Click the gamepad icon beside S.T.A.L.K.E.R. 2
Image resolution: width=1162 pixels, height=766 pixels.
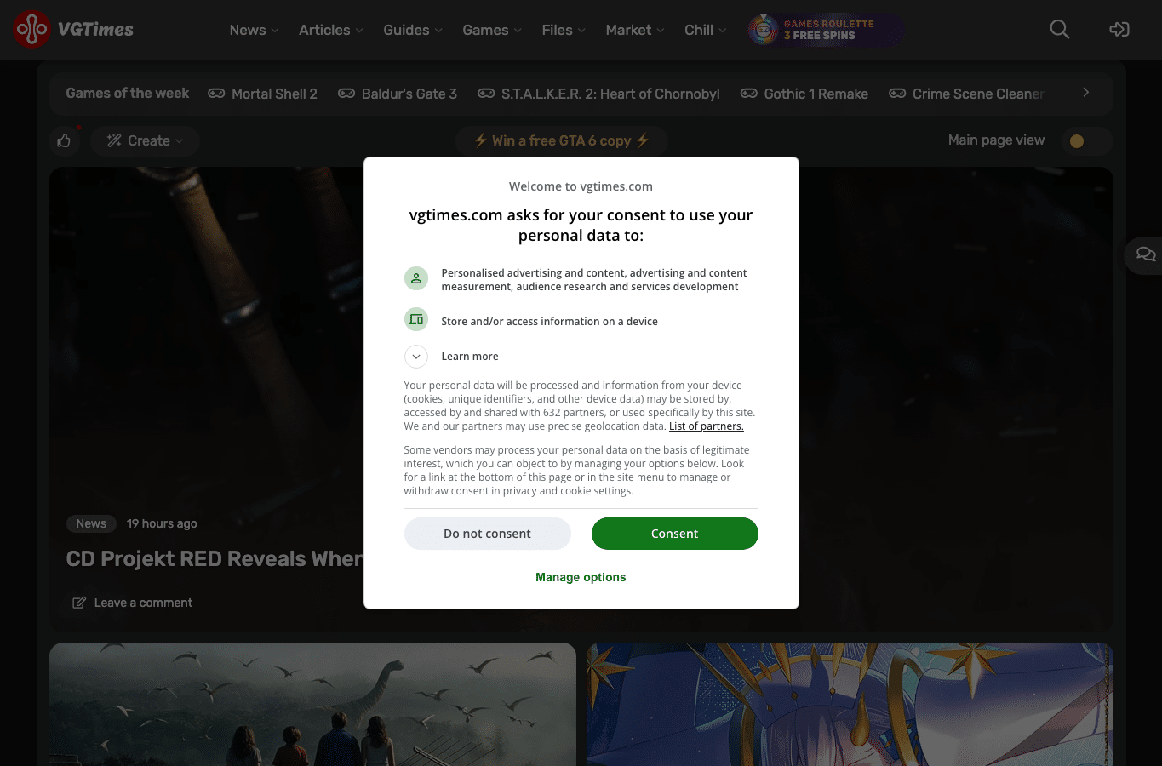pos(486,94)
